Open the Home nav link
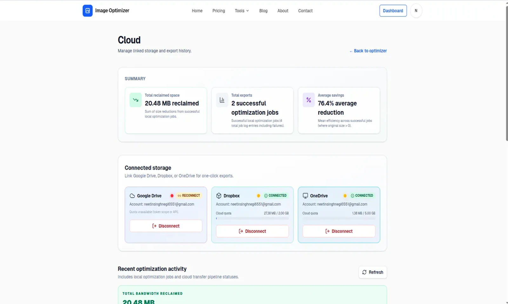This screenshot has width=508, height=304. pos(197,11)
